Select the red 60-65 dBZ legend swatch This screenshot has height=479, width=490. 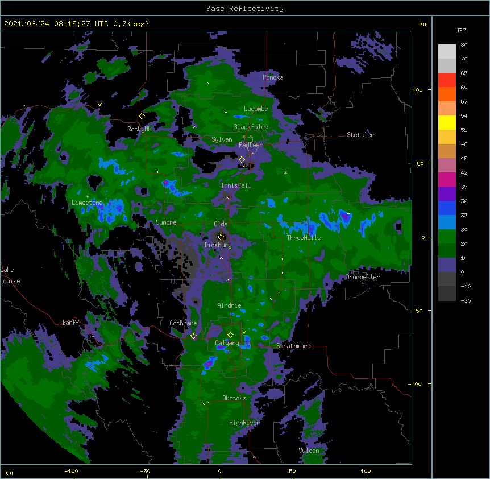[447, 80]
